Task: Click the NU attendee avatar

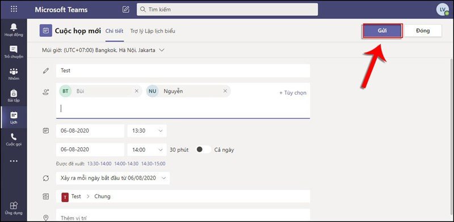Action: (153, 91)
